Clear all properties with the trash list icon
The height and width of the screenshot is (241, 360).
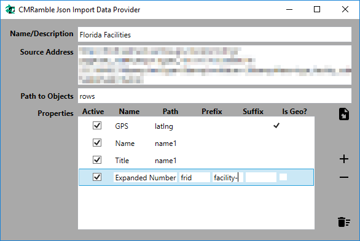(x=344, y=222)
